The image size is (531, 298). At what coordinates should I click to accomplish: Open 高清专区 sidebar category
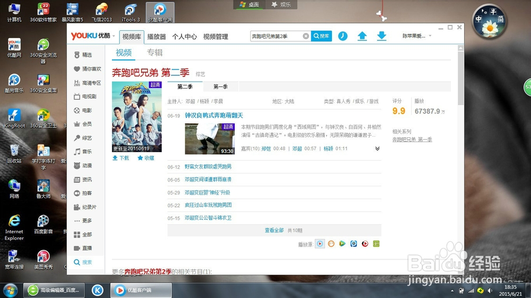pos(88,83)
